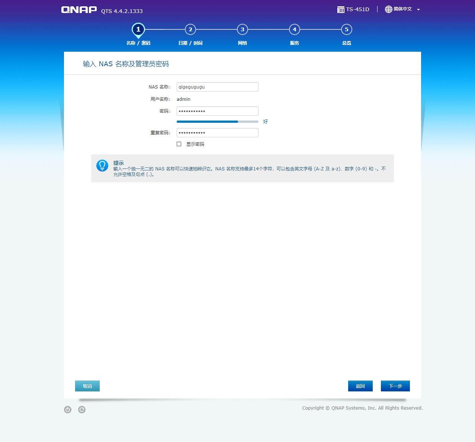Click the TS-451D model text
Screen dimensions: 475x442
[x=358, y=9]
